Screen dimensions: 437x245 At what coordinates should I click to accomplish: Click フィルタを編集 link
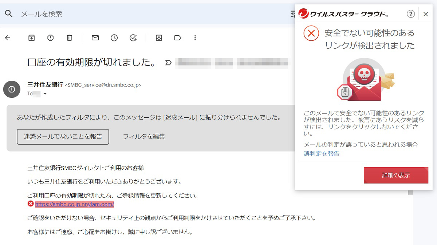144,137
